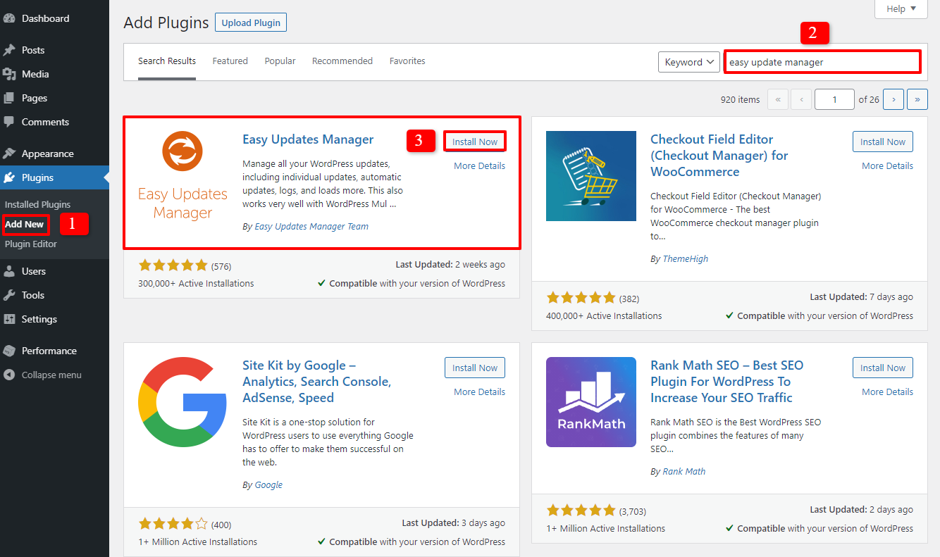
Task: Click the Collapse menu arrow icon
Action: point(9,375)
